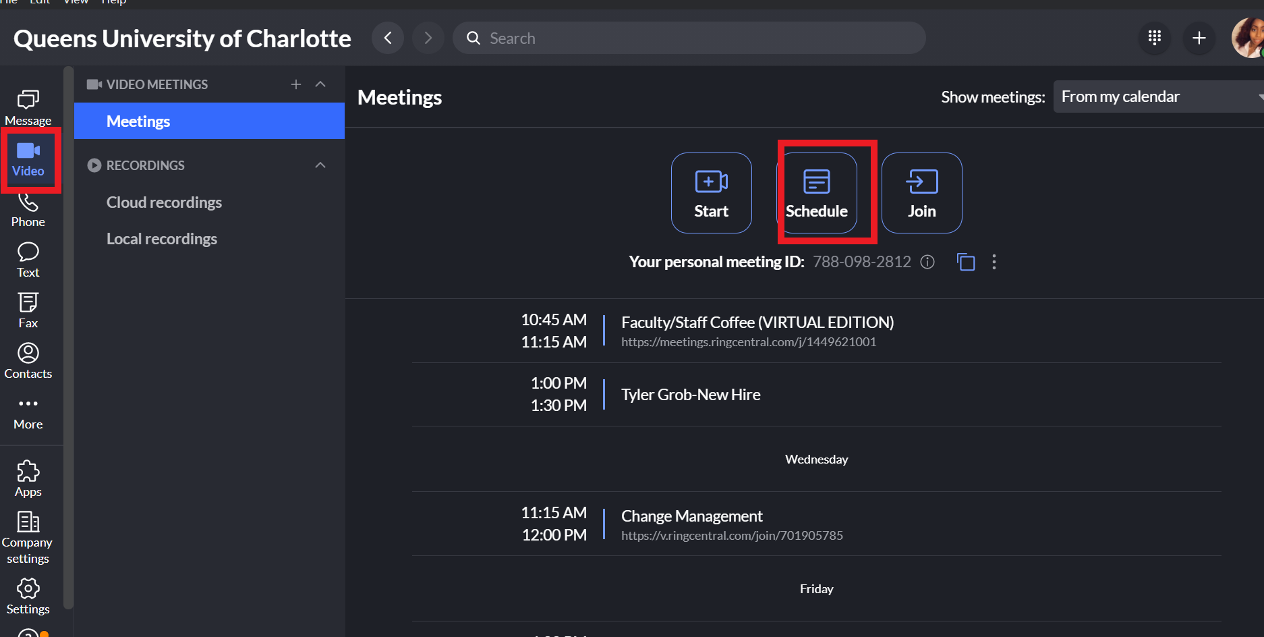Click the Video Meetings section header
The width and height of the screenshot is (1264, 637).
pyautogui.click(x=156, y=84)
